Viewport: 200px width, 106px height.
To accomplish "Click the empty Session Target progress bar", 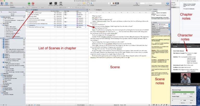I will tap(183, 98).
